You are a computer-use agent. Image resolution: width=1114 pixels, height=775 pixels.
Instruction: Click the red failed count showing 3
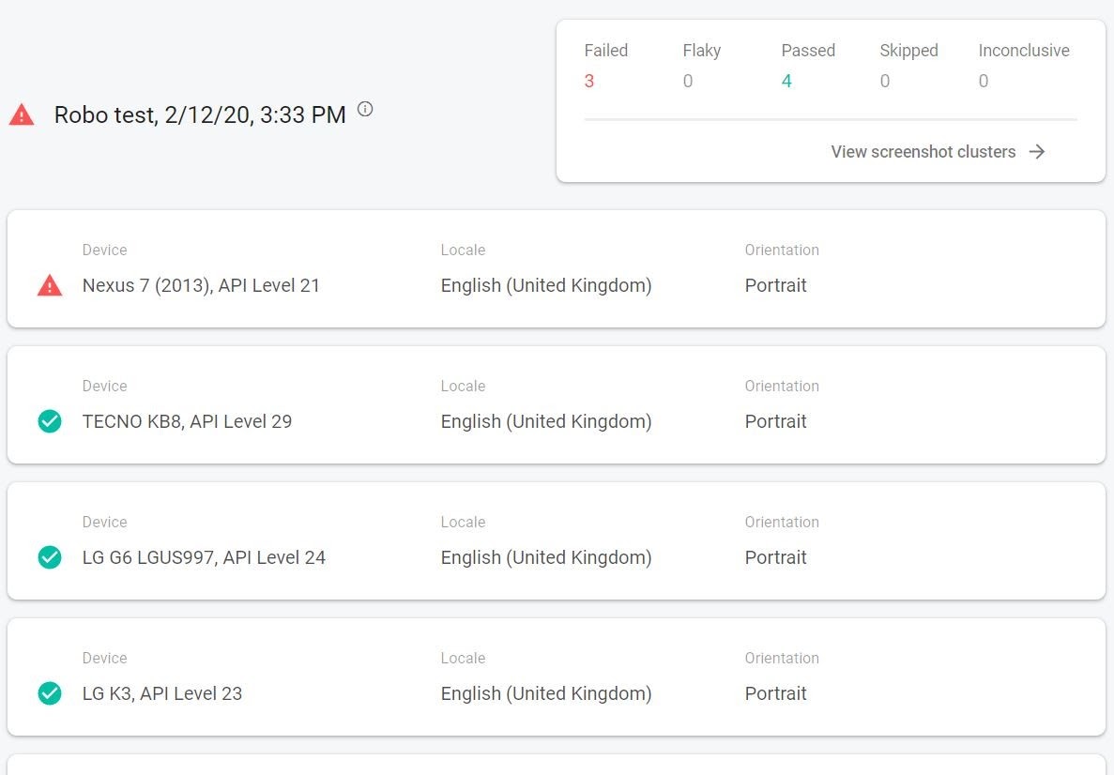pos(588,82)
